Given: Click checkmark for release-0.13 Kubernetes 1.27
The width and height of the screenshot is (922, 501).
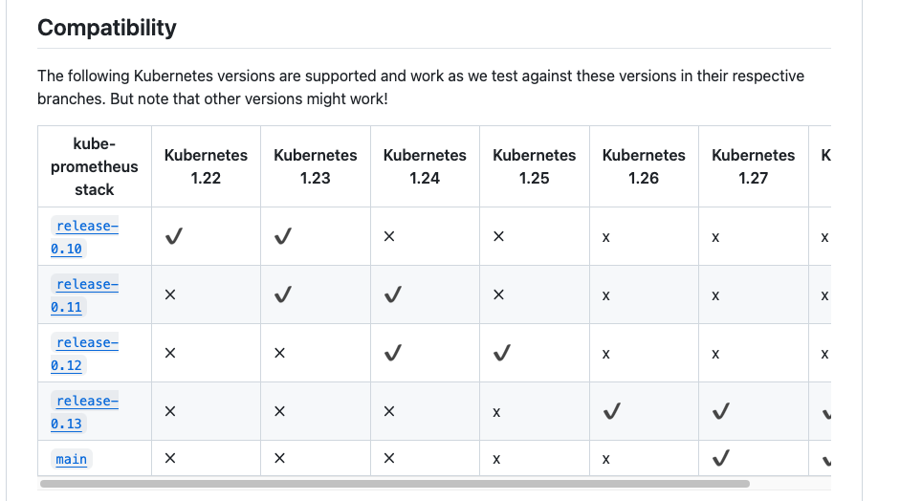Looking at the screenshot, I should (721, 411).
